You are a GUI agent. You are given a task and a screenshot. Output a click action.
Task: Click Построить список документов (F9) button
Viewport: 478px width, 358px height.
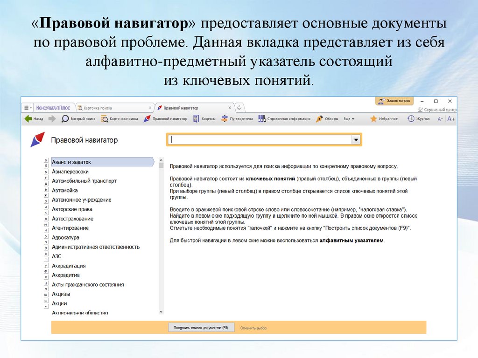(201, 328)
